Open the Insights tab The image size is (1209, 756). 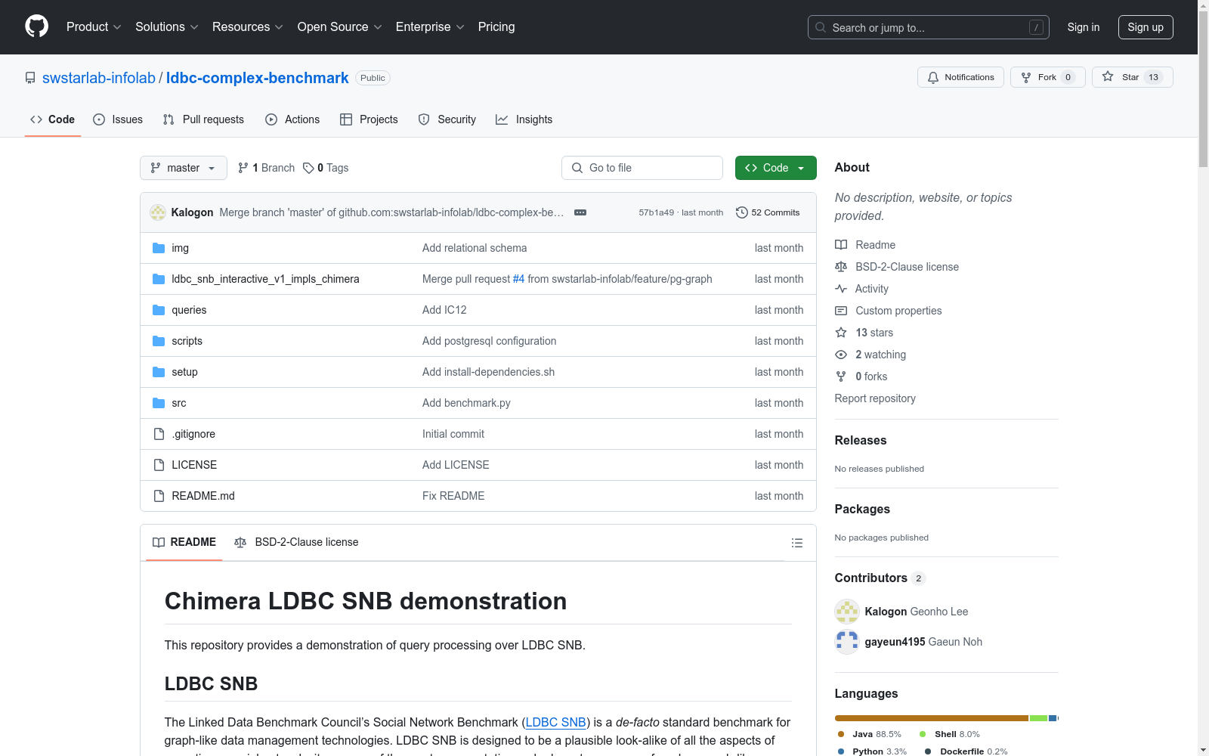point(524,119)
